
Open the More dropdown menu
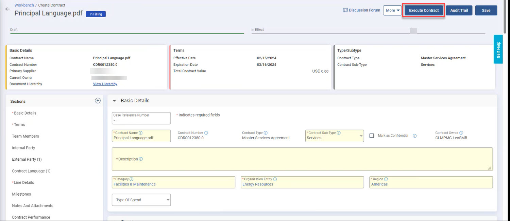click(392, 11)
